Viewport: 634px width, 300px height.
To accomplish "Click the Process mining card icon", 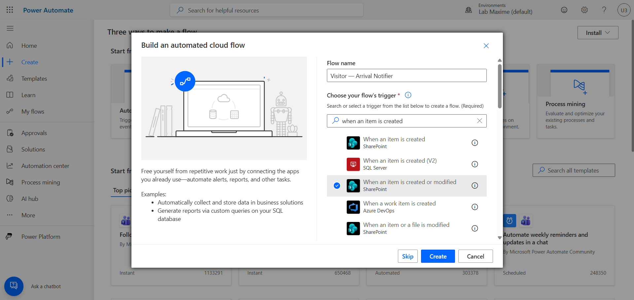I will coord(580,87).
